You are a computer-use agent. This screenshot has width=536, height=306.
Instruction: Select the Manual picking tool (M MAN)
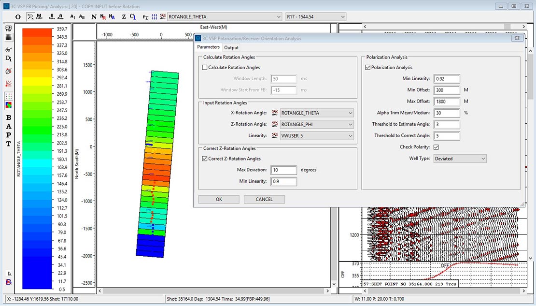point(39,16)
